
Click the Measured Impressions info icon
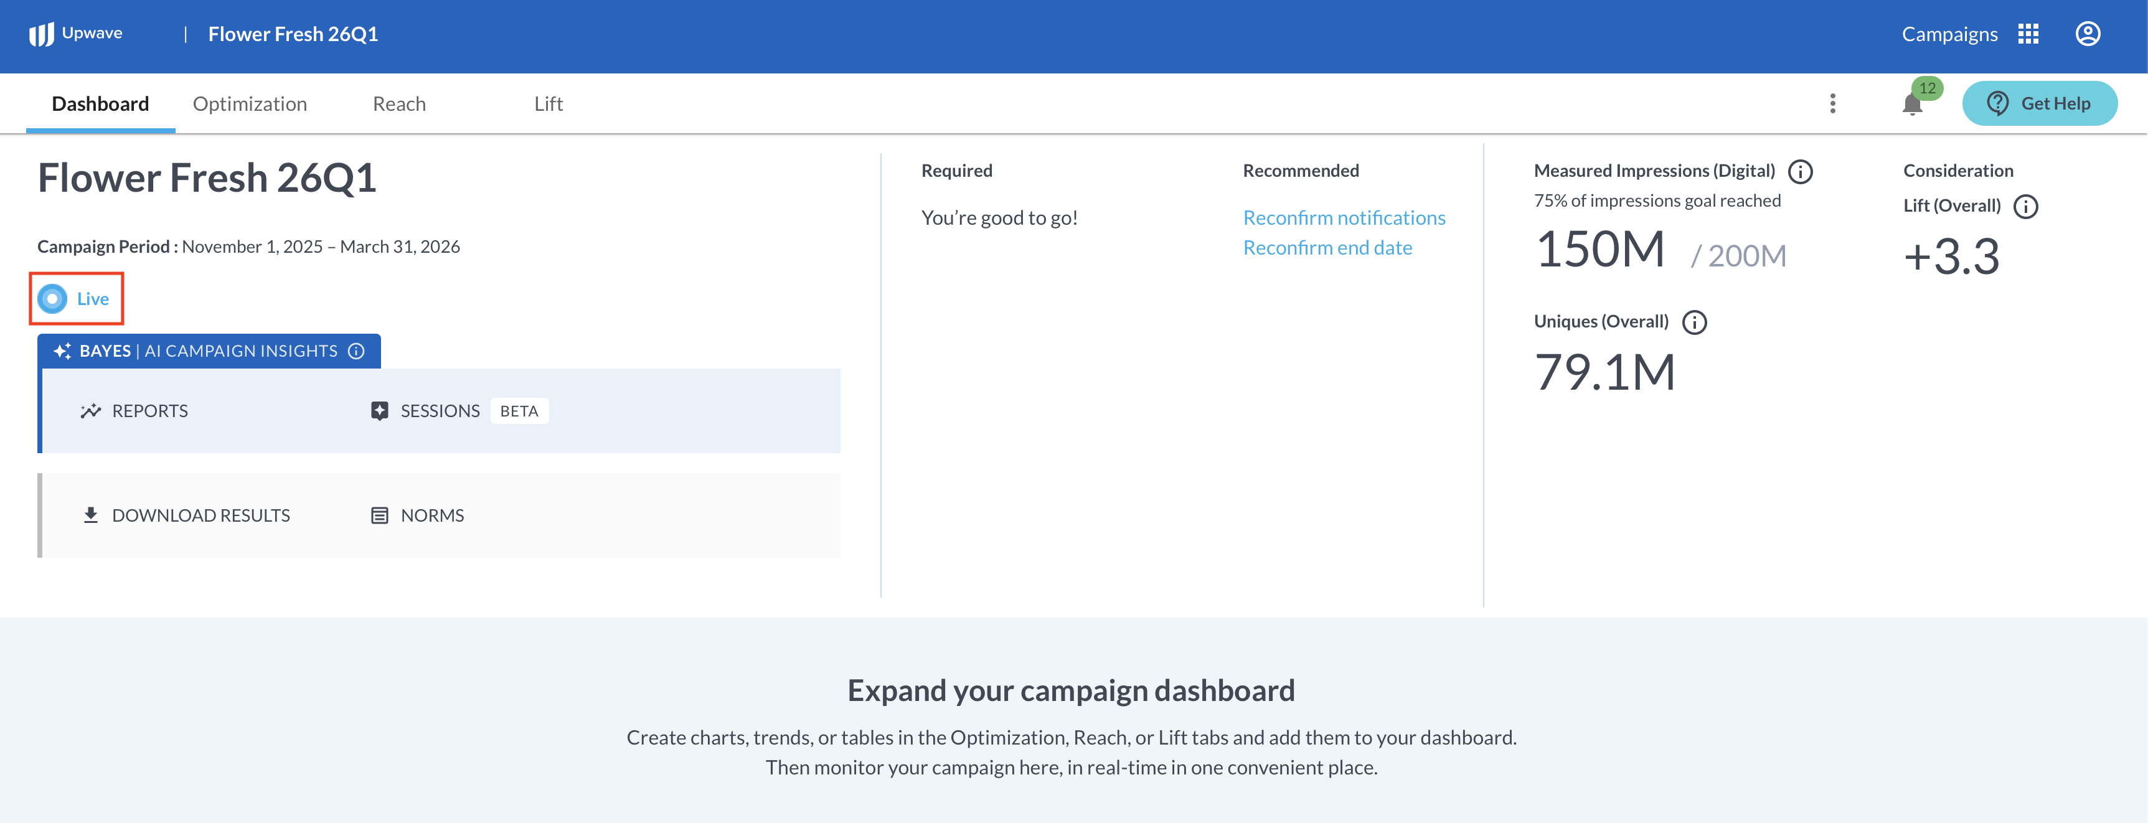1801,172
